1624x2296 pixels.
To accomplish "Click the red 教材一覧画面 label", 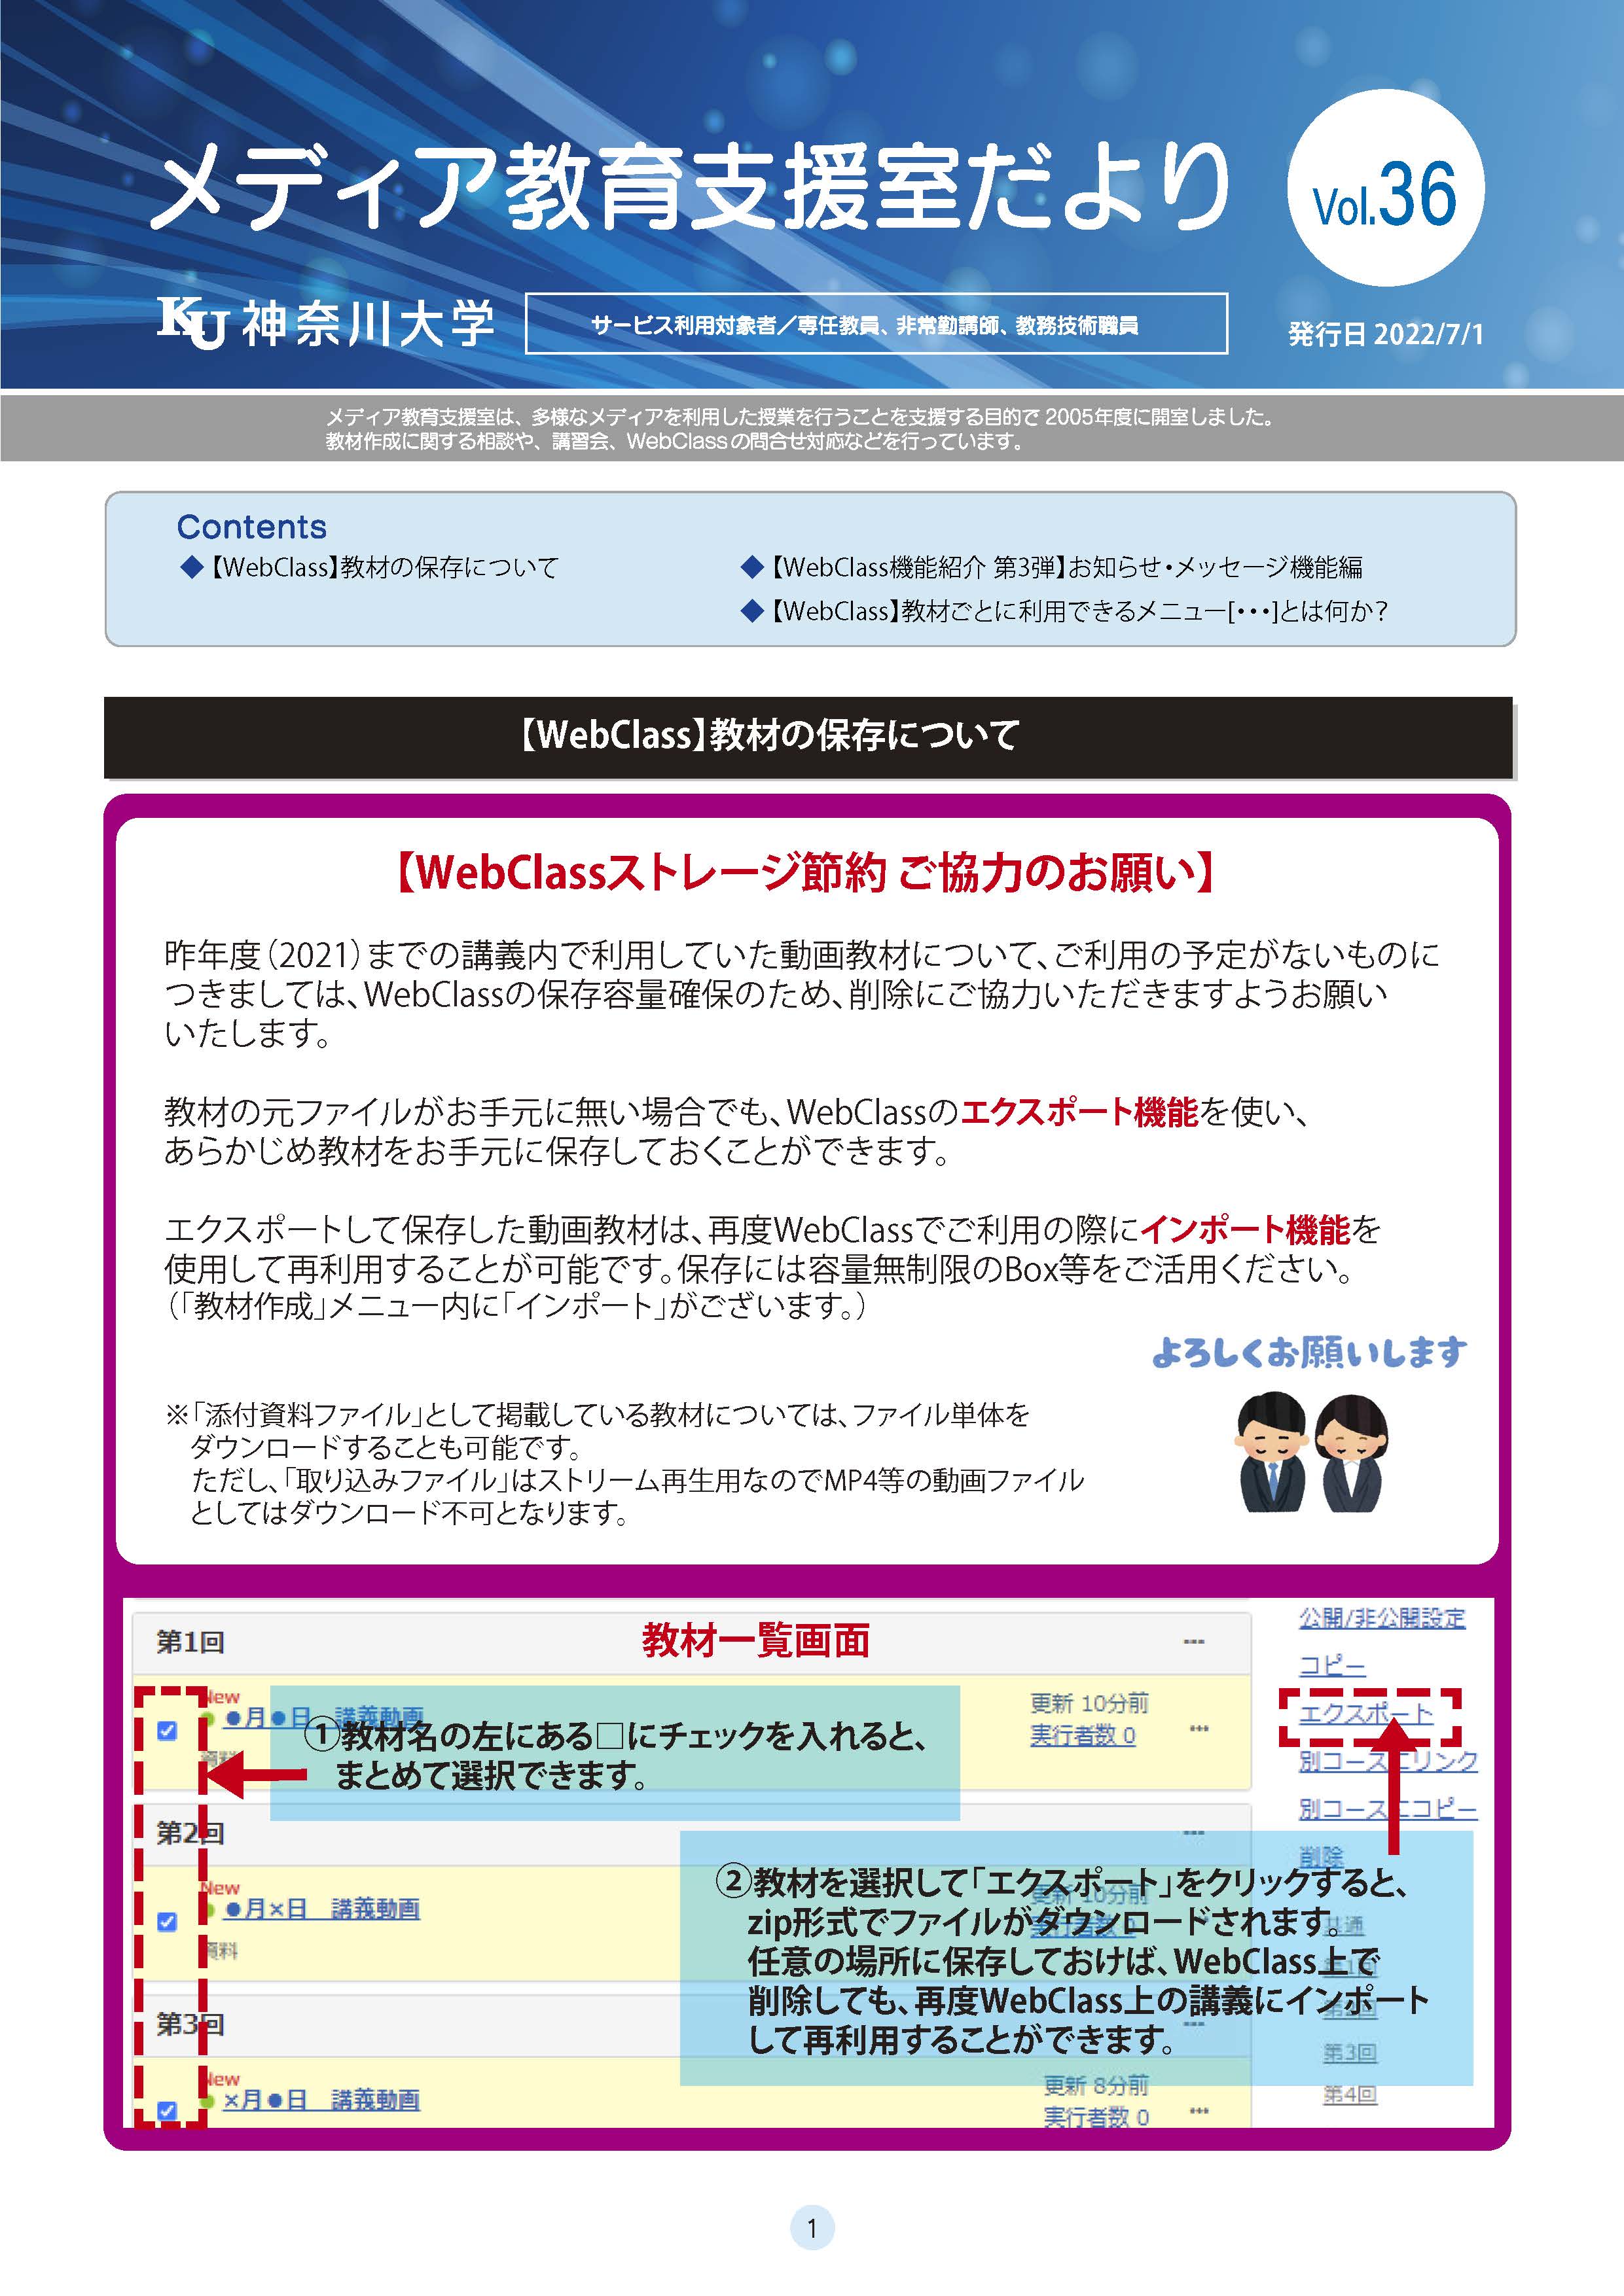I will coord(755,1640).
